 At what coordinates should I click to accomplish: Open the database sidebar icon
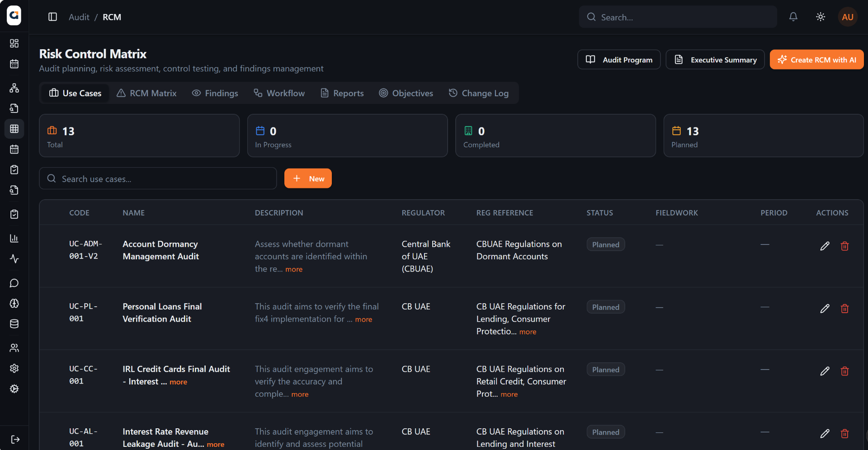(x=14, y=324)
